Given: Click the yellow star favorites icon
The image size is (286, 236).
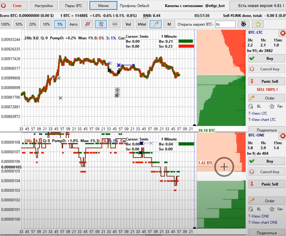Looking at the screenshot, I should click(258, 24).
